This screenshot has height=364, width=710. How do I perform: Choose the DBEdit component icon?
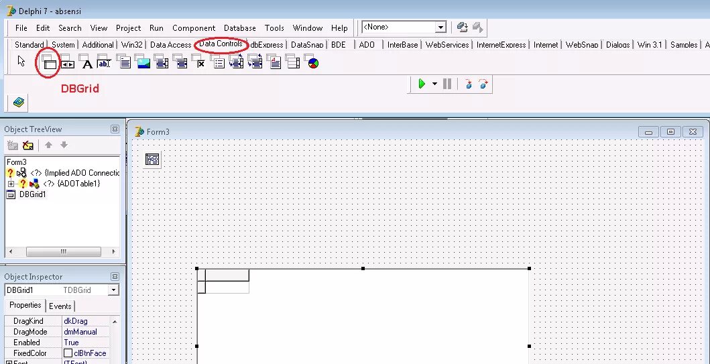(105, 62)
